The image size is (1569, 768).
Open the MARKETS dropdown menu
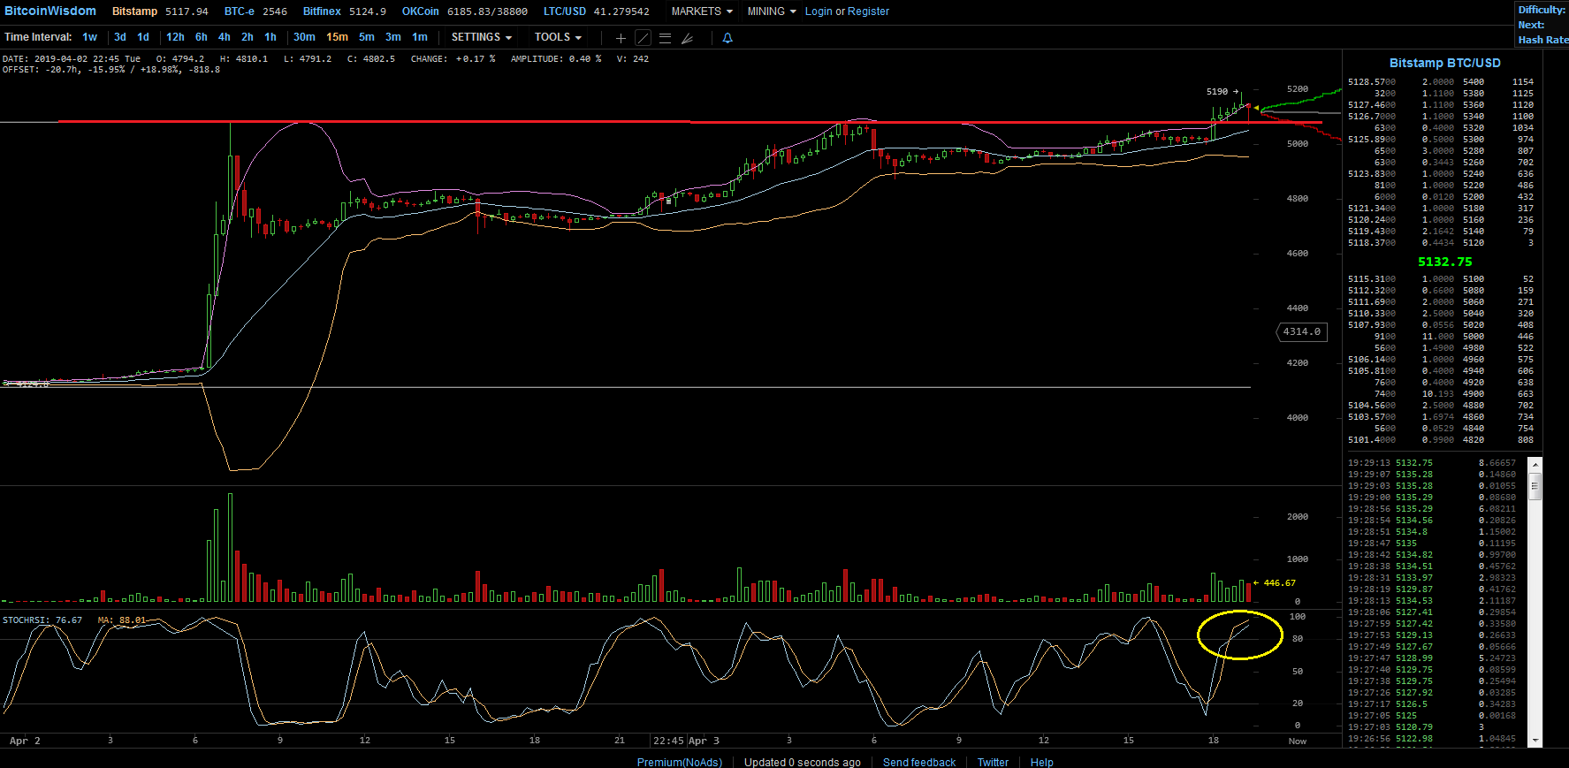[x=702, y=11]
